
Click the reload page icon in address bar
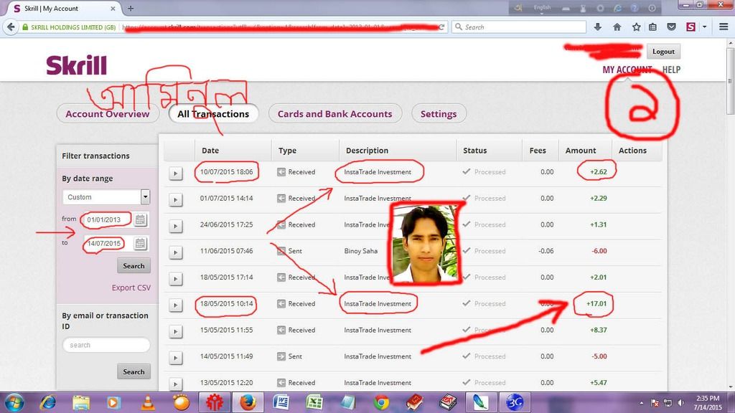pyautogui.click(x=441, y=27)
